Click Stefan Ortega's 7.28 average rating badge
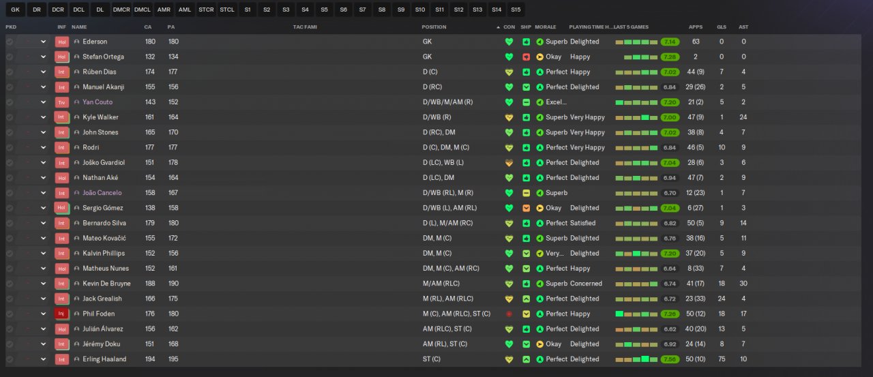The image size is (873, 377). tap(670, 57)
